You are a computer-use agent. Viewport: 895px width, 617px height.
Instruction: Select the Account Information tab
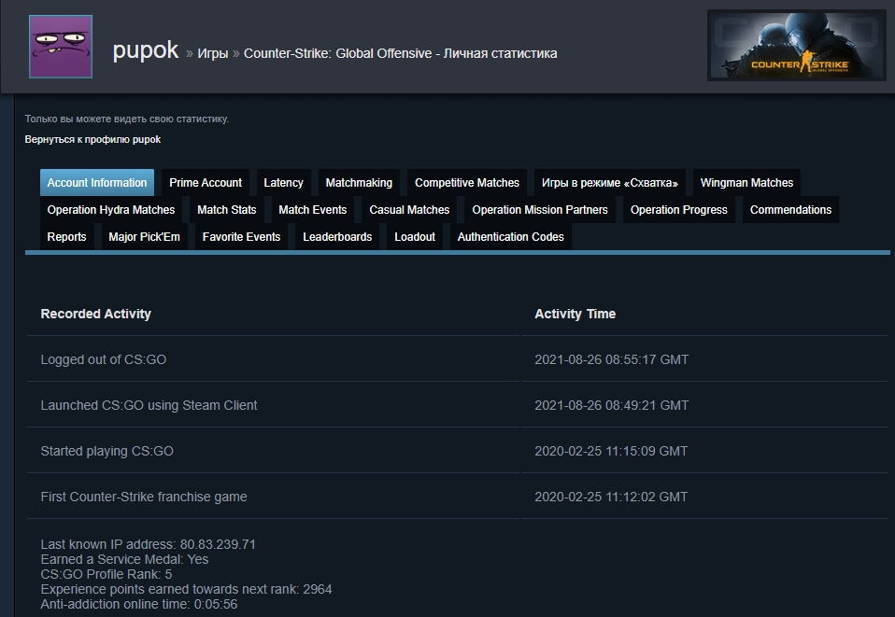point(97,183)
